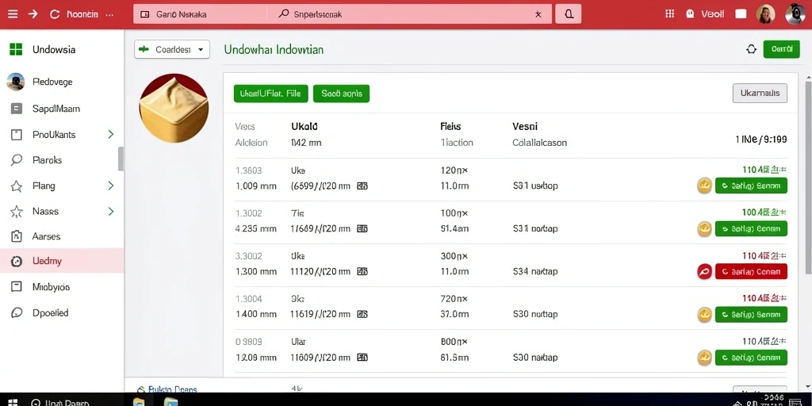812x406 pixels.
Task: Click the icon after 11609/020 mm
Action: 362,358
